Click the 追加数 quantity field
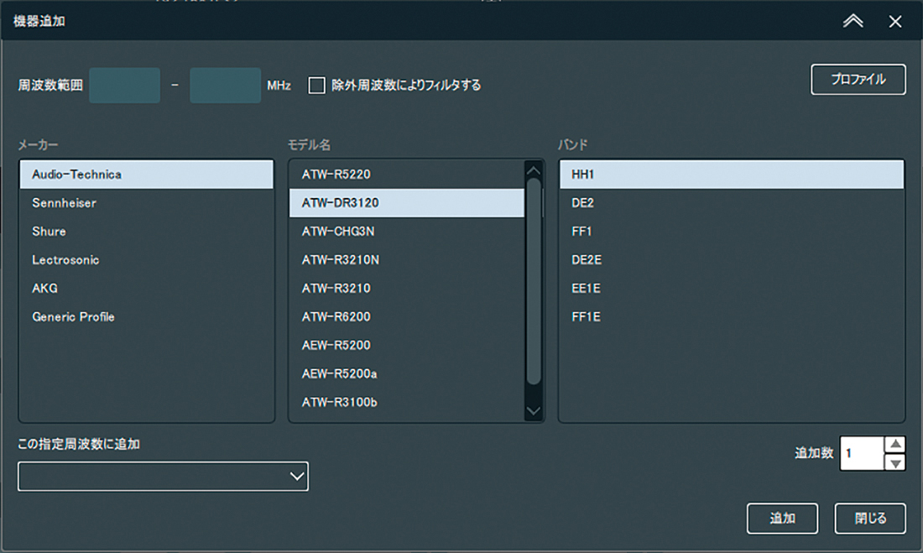The height and width of the screenshot is (553, 923). coord(862,453)
